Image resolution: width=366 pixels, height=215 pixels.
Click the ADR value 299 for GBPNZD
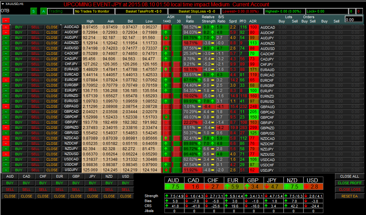[253, 128]
